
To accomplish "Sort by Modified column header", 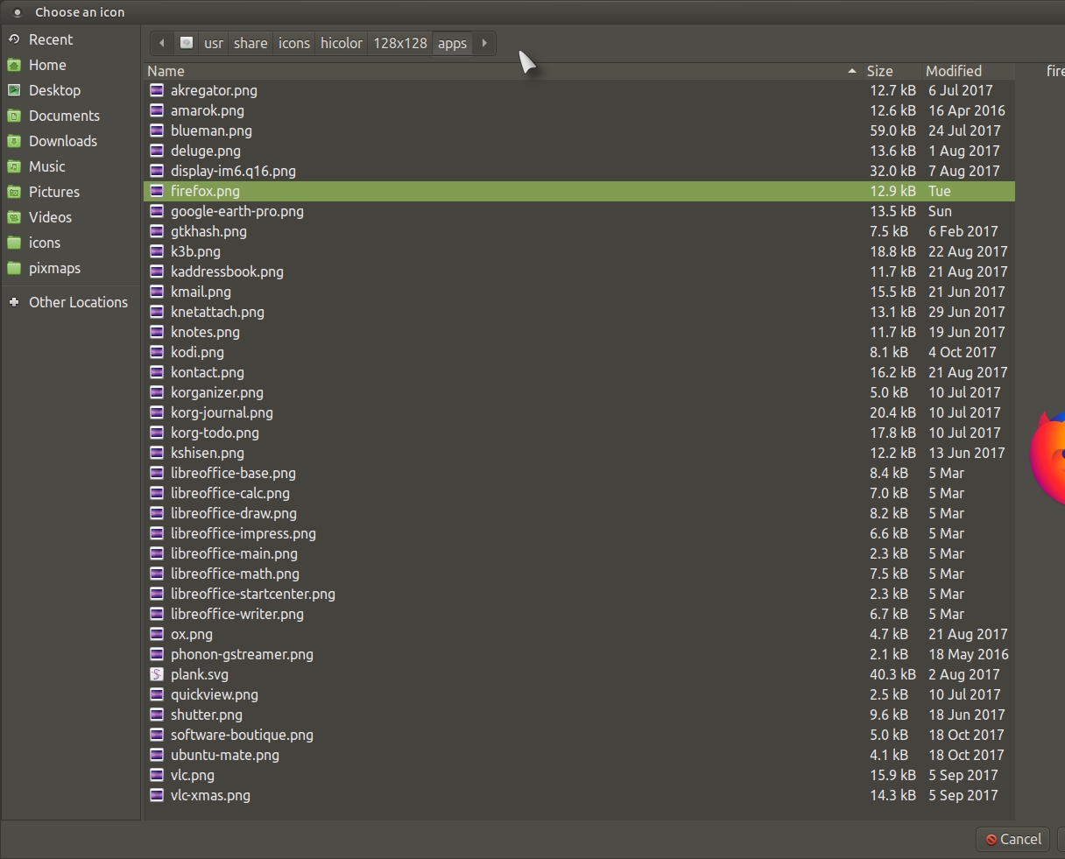I will (x=953, y=71).
